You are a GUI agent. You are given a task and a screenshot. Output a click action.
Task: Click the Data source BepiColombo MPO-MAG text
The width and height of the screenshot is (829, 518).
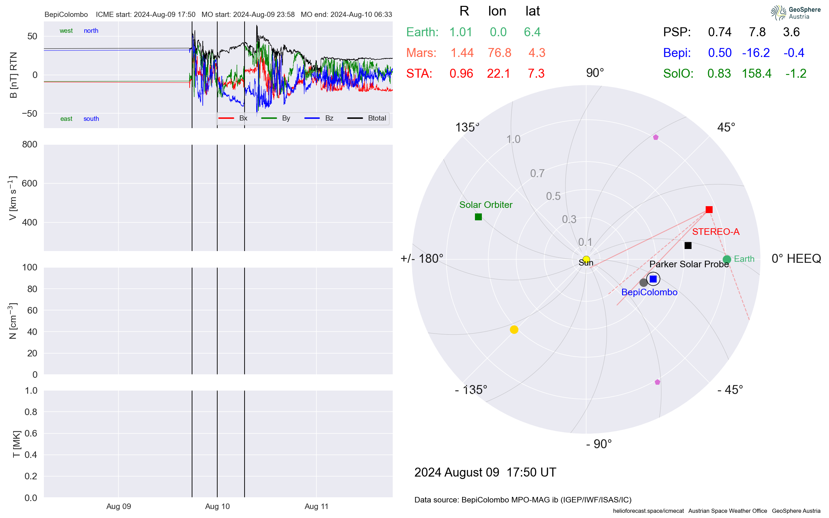coord(523,500)
